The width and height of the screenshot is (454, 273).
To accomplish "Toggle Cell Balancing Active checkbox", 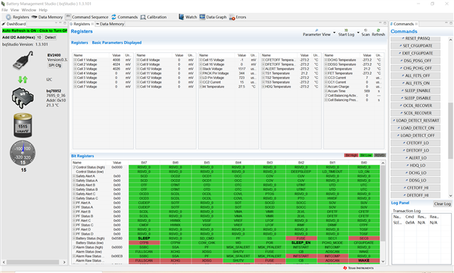I will pos(326,95).
